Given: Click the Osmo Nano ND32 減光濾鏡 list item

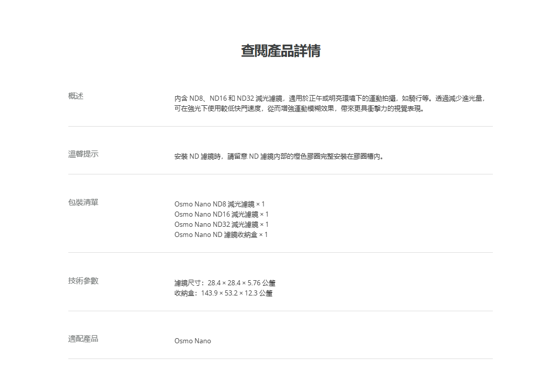Looking at the screenshot, I should tap(221, 224).
